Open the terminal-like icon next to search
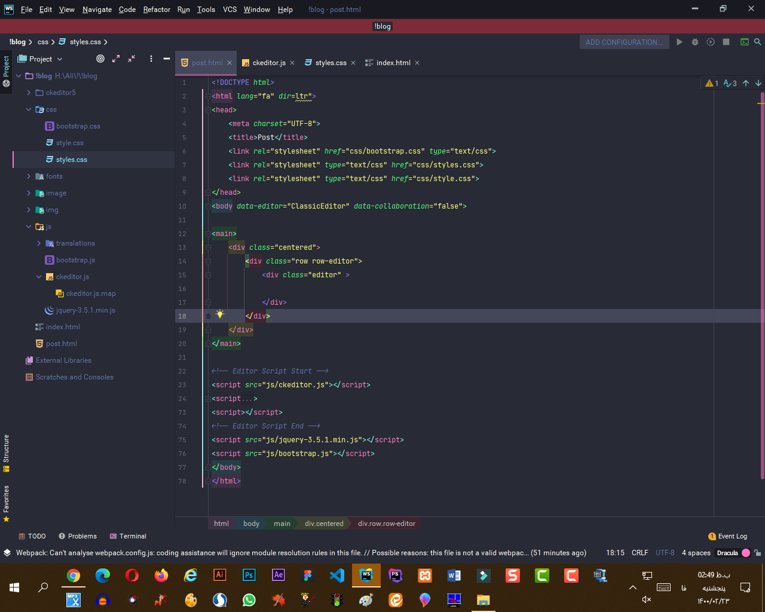The image size is (765, 612). (x=744, y=42)
